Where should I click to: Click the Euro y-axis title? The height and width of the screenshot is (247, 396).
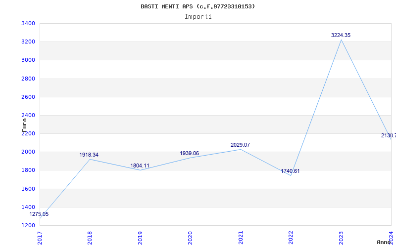24,124
